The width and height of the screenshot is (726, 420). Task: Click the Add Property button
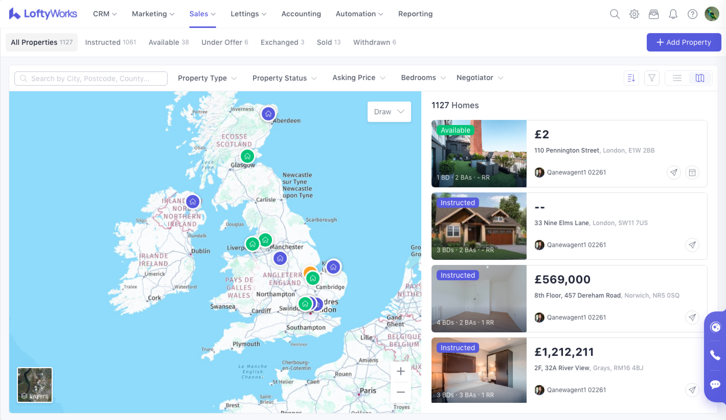[x=684, y=42]
